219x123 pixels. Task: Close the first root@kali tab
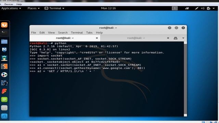pyautogui.click(x=97, y=38)
